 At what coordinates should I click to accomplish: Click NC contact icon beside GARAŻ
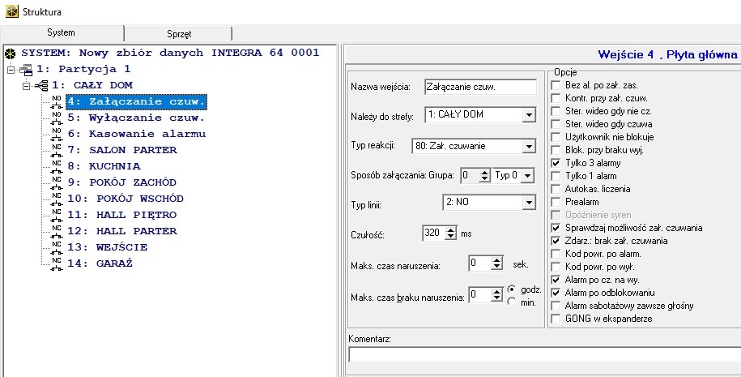pos(57,263)
